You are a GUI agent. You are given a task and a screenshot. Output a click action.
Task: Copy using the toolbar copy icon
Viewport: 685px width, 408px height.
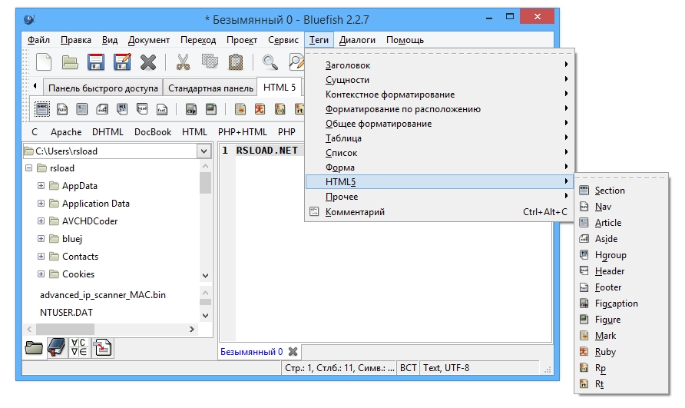(210, 61)
